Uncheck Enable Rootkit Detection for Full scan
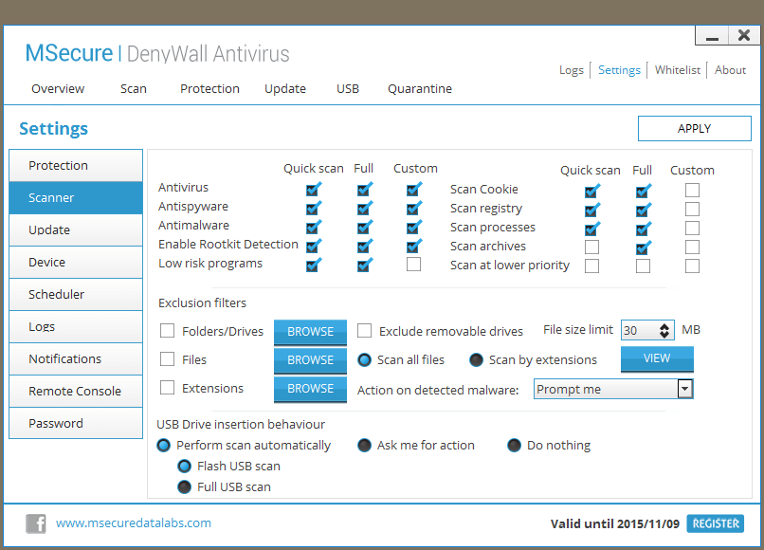This screenshot has width=764, height=550. (x=364, y=246)
